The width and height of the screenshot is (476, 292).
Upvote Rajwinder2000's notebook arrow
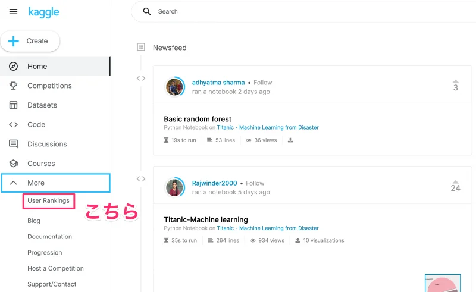[455, 182]
